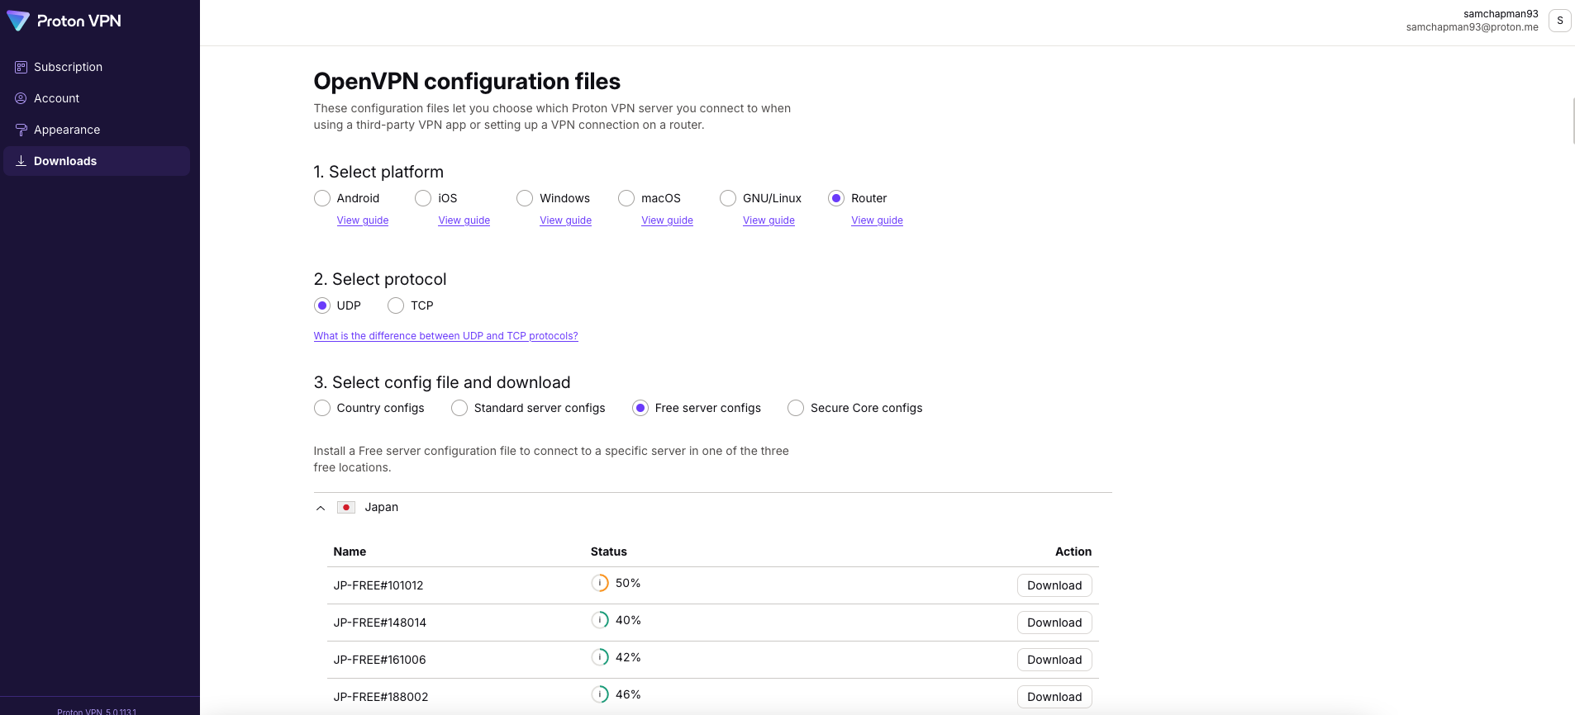Choose UDP protocol
Screen dimensions: 1575x715
tap(322, 305)
